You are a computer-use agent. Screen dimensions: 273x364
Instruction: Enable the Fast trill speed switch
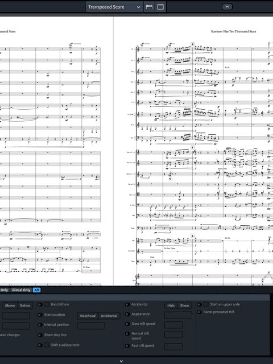[x=127, y=346]
